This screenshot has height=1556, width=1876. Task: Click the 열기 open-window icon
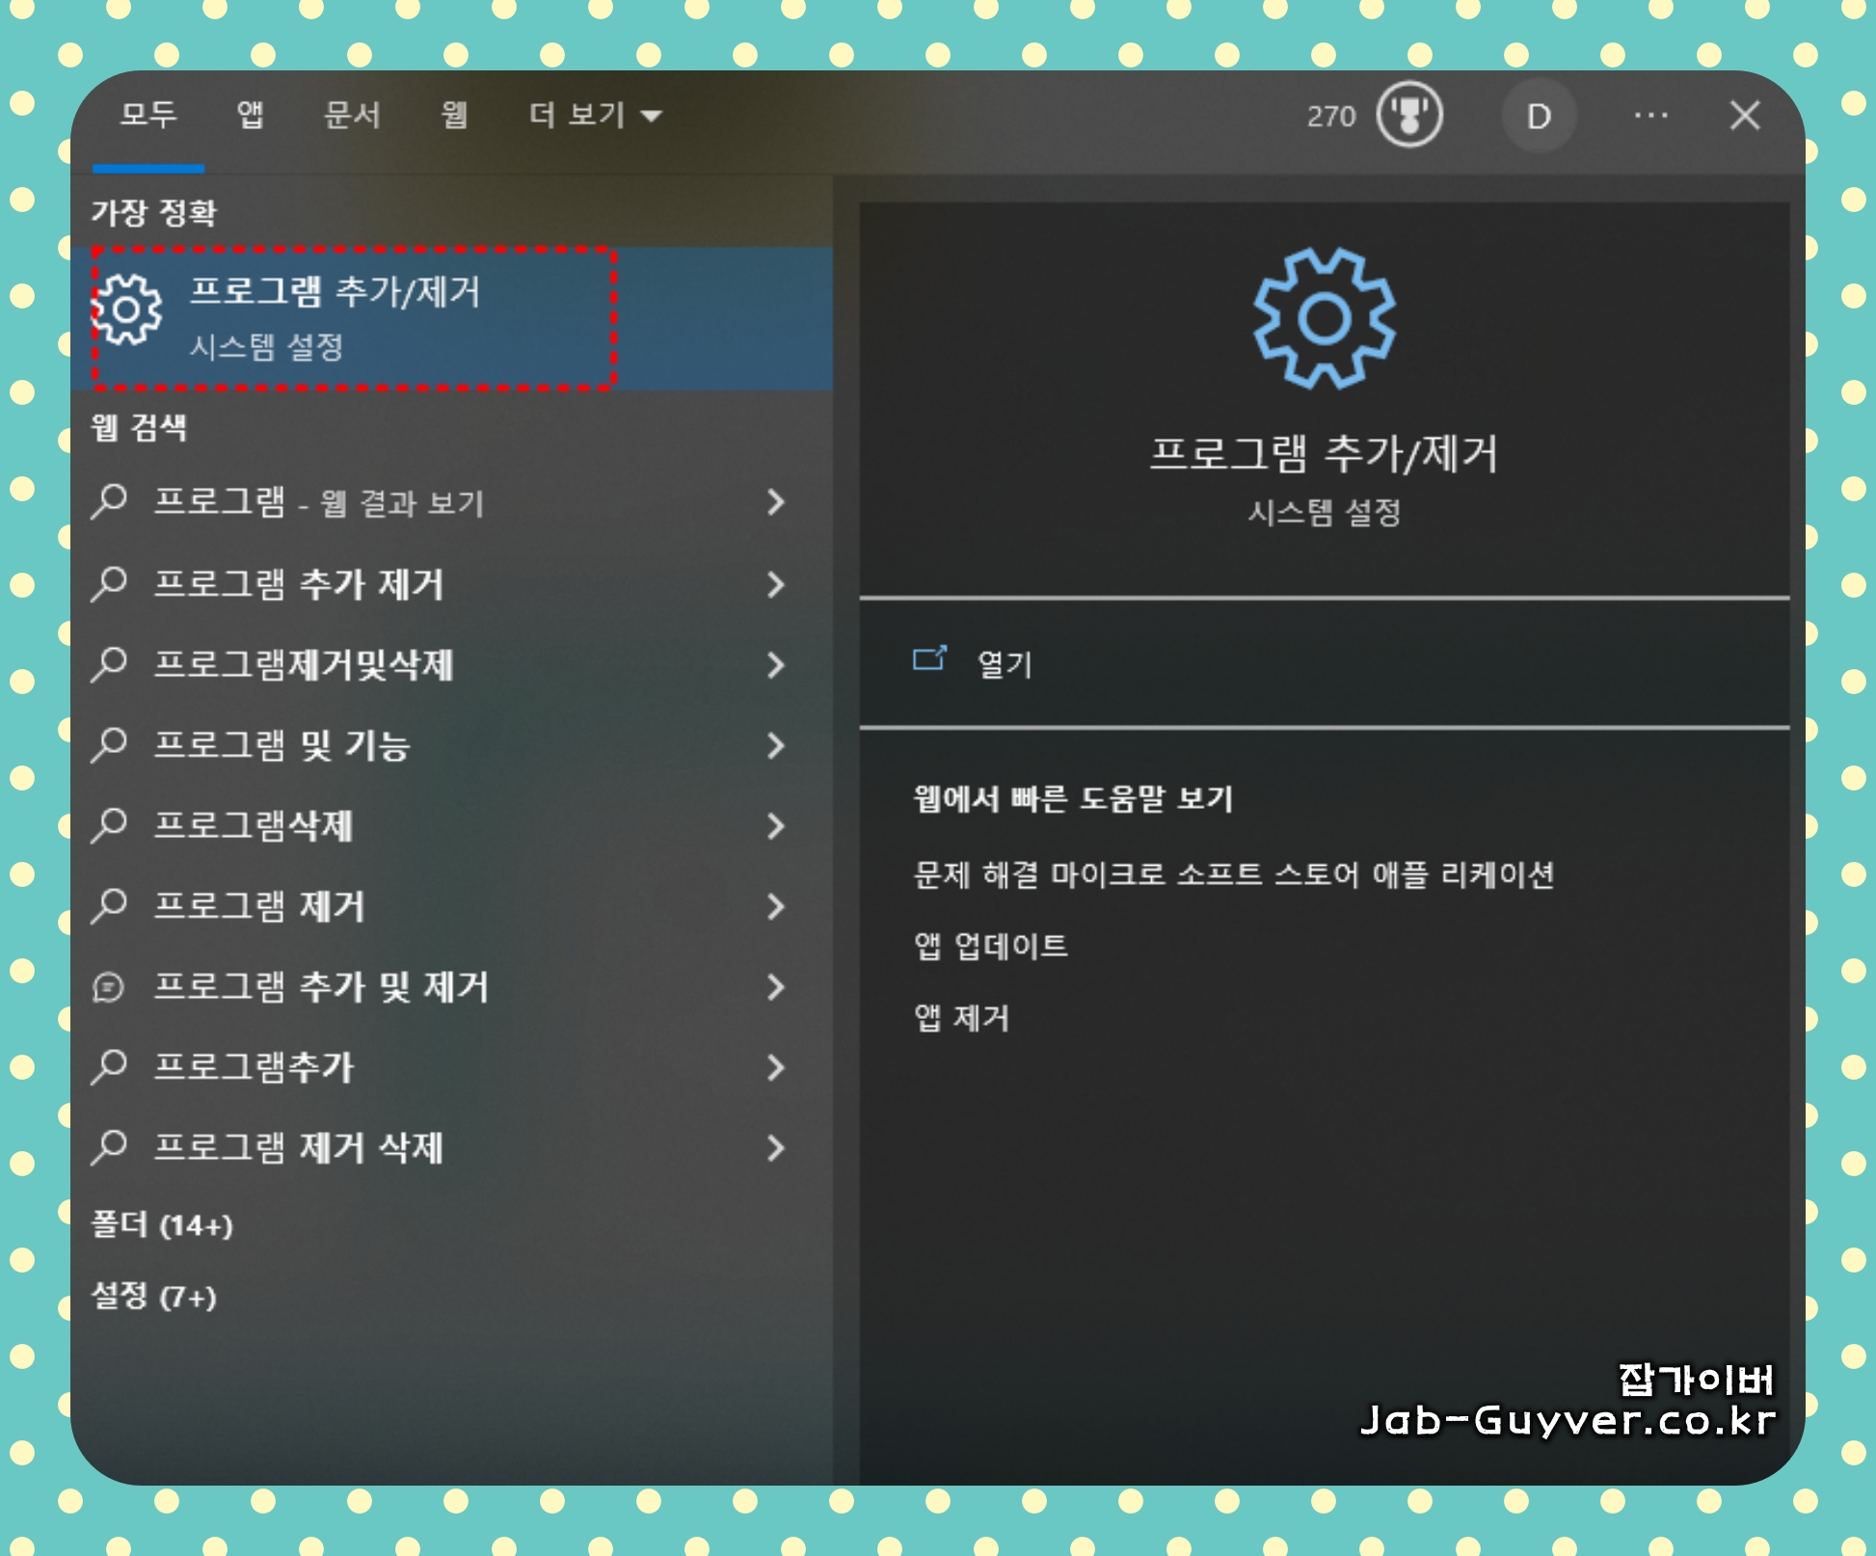click(x=929, y=659)
